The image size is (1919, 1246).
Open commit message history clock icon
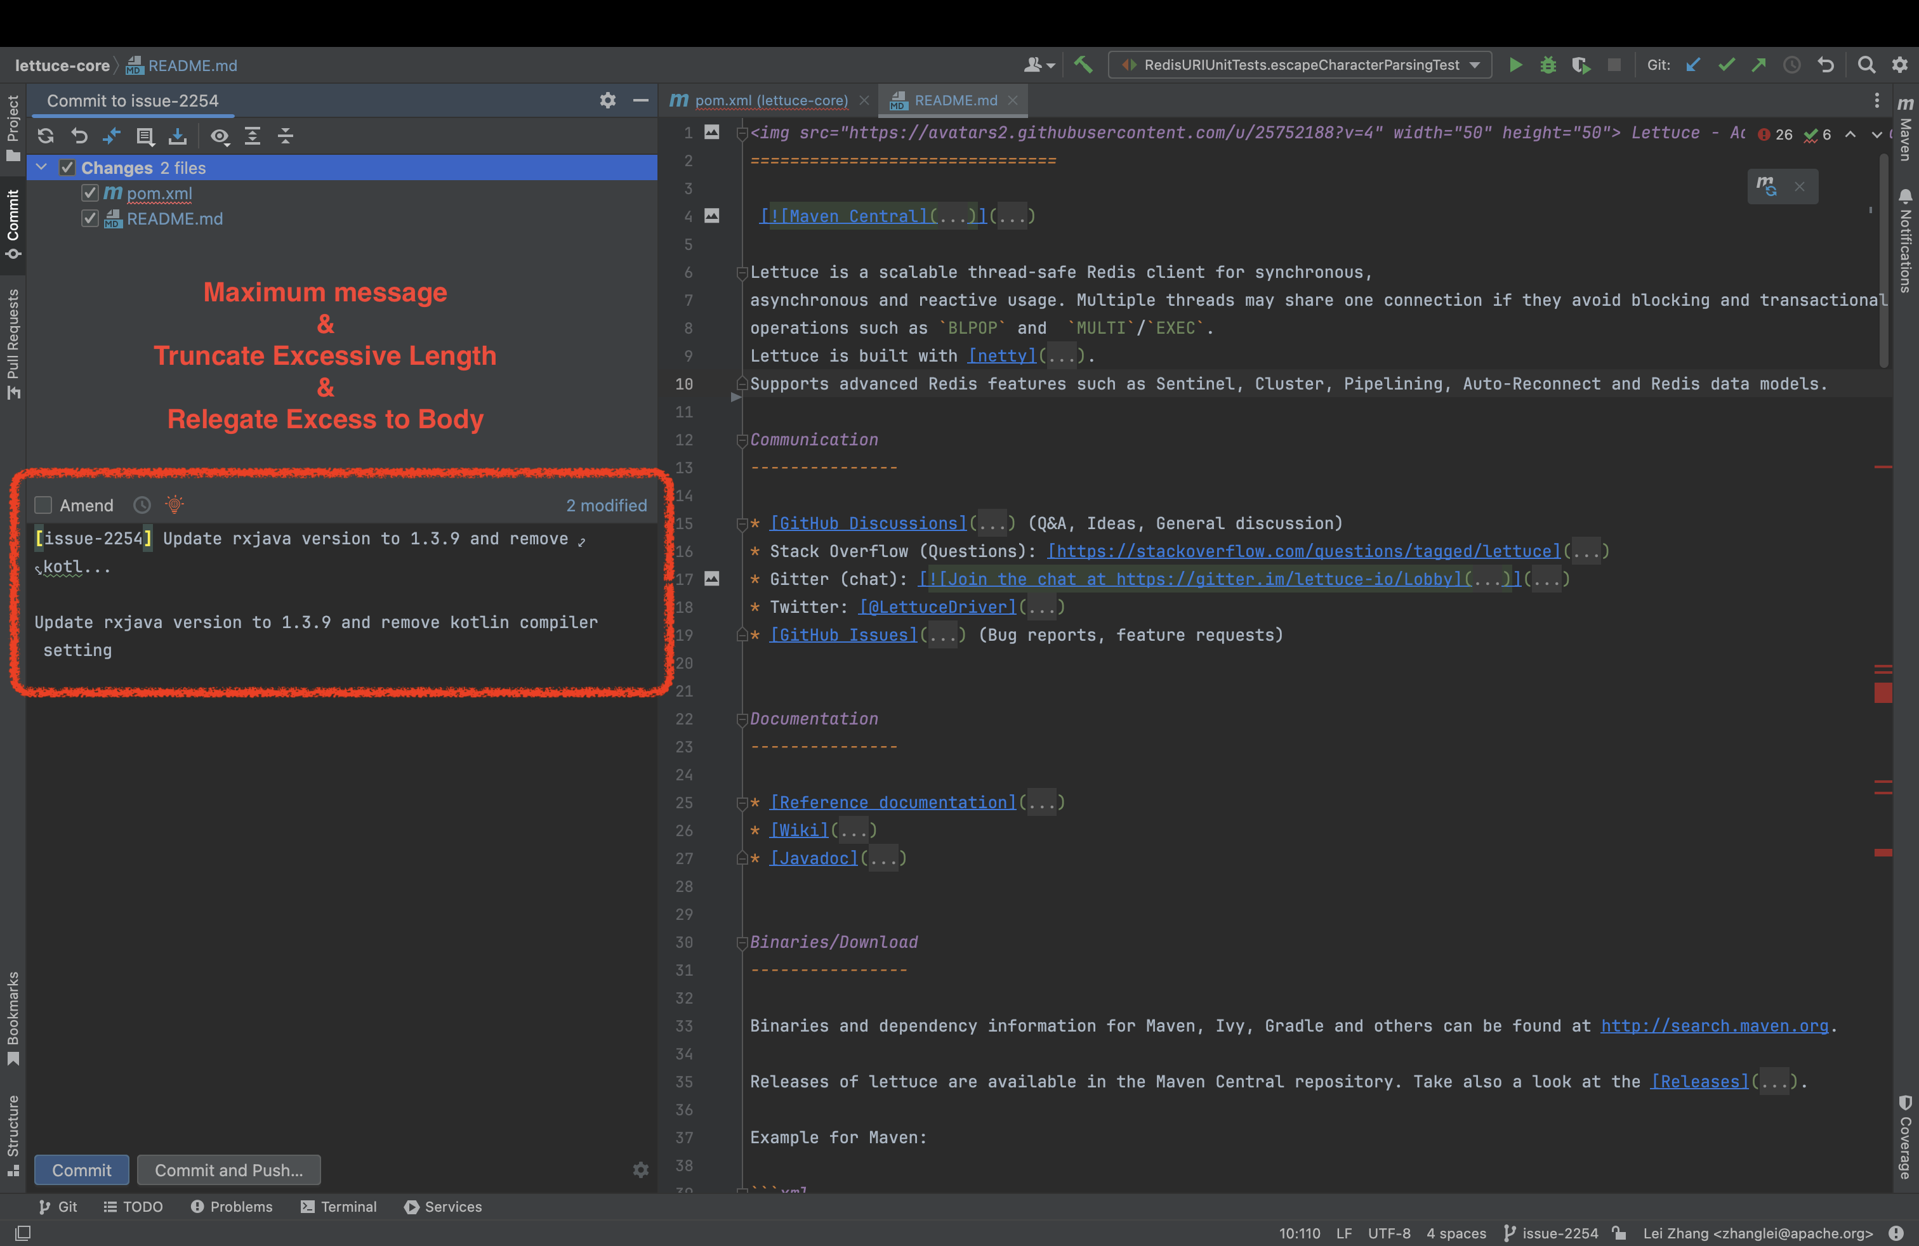(142, 506)
